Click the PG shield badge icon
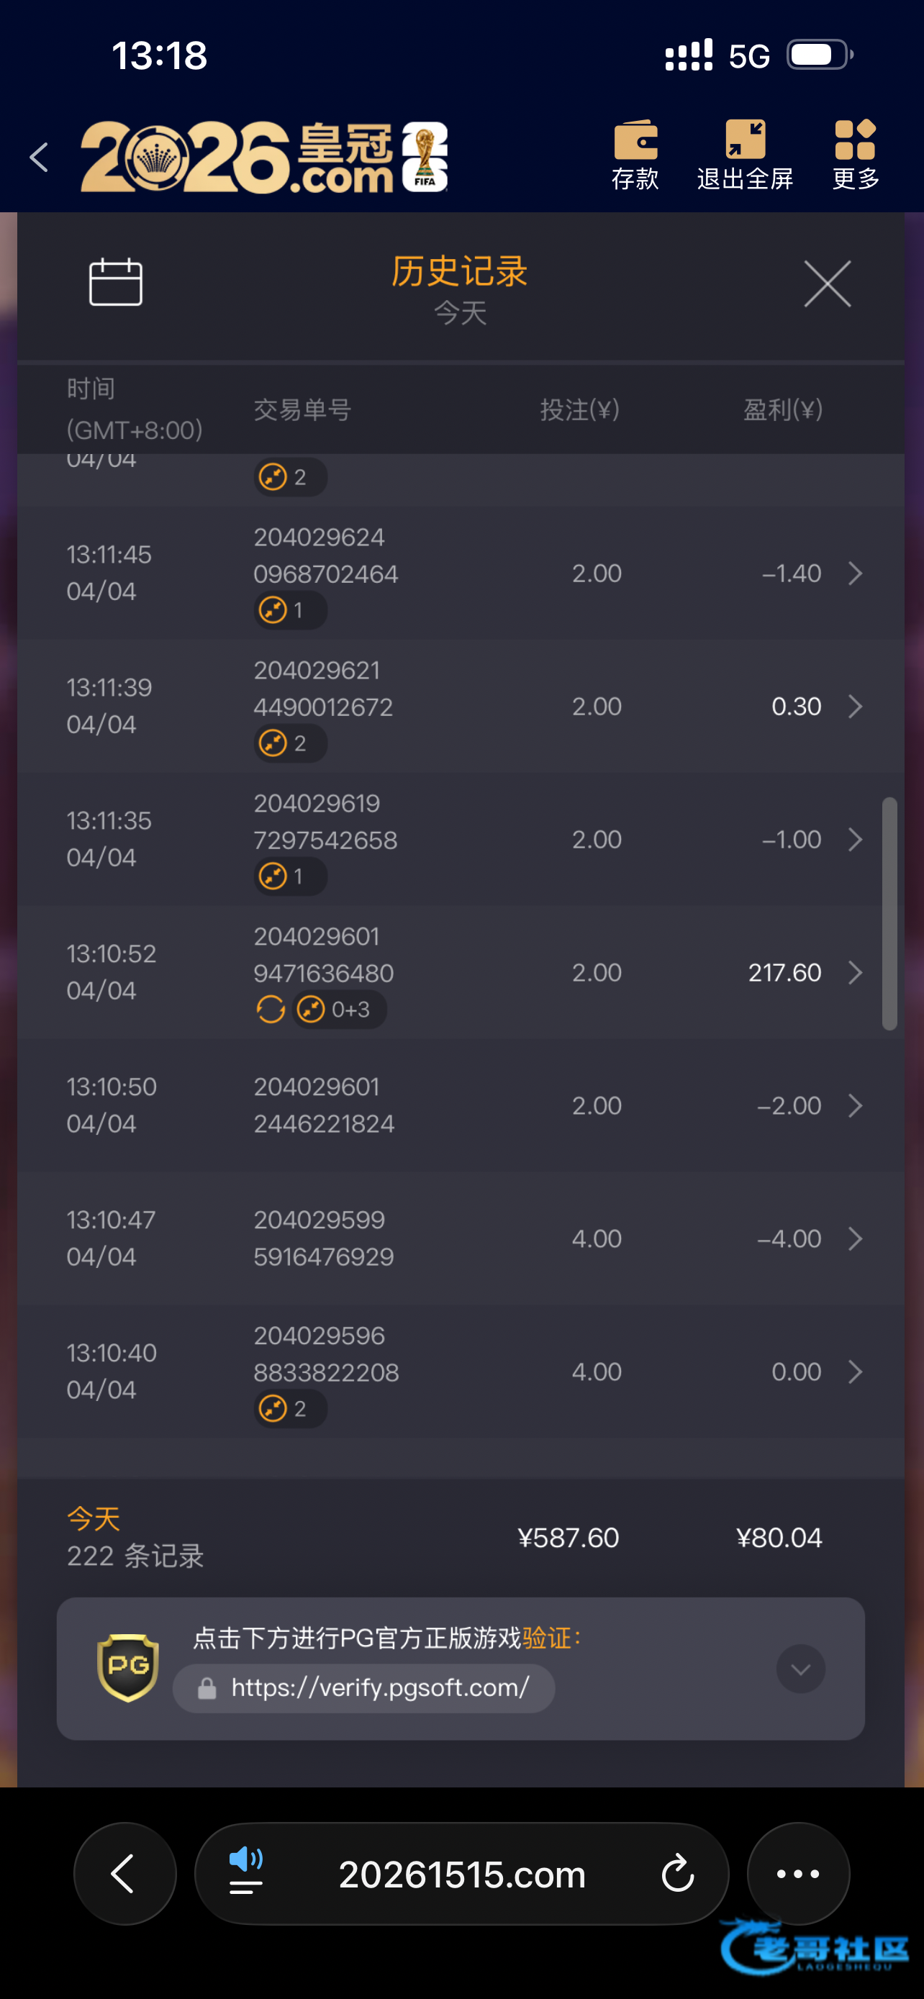This screenshot has height=1999, width=924. 128,1668
